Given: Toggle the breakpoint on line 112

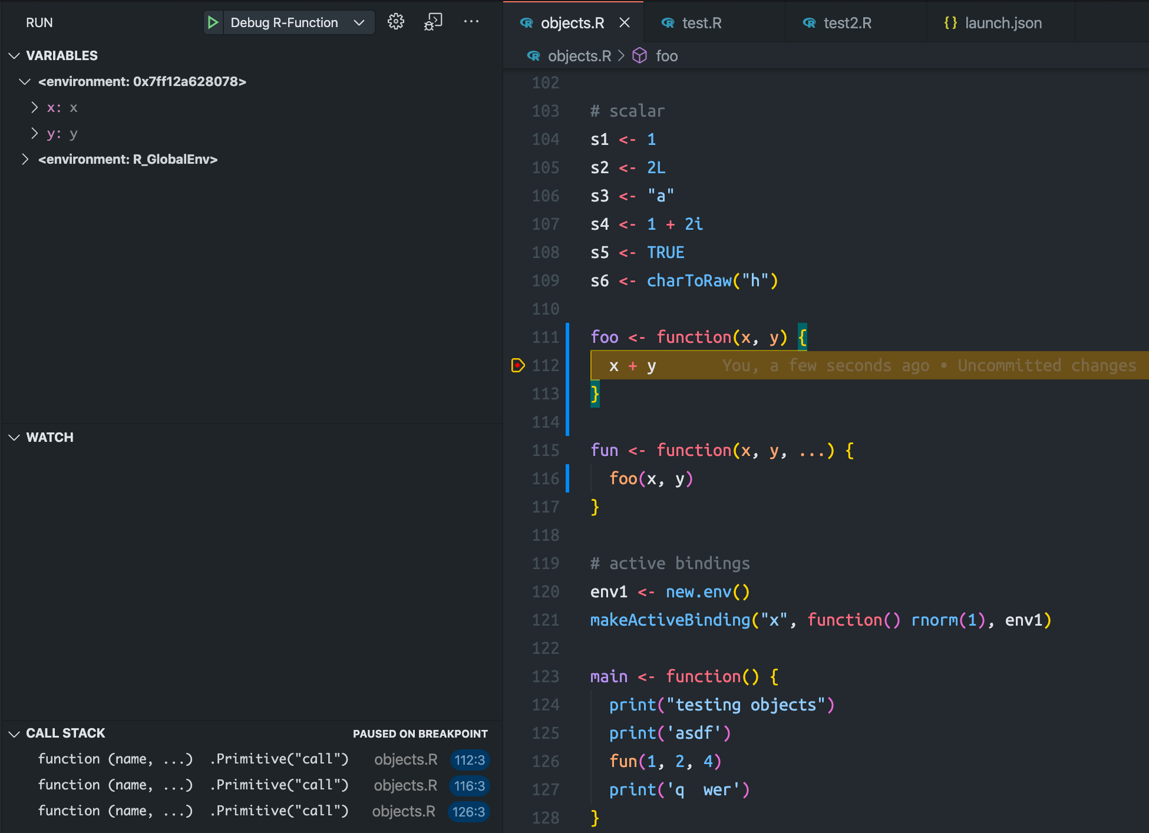Looking at the screenshot, I should point(517,365).
